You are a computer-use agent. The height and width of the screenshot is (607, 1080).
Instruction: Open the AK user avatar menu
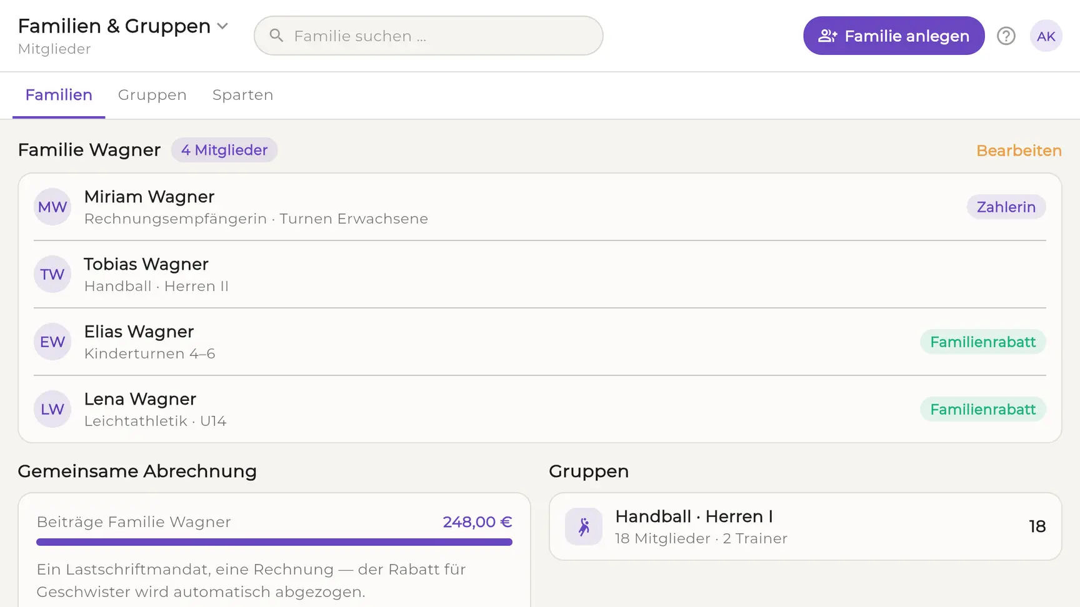tap(1046, 36)
